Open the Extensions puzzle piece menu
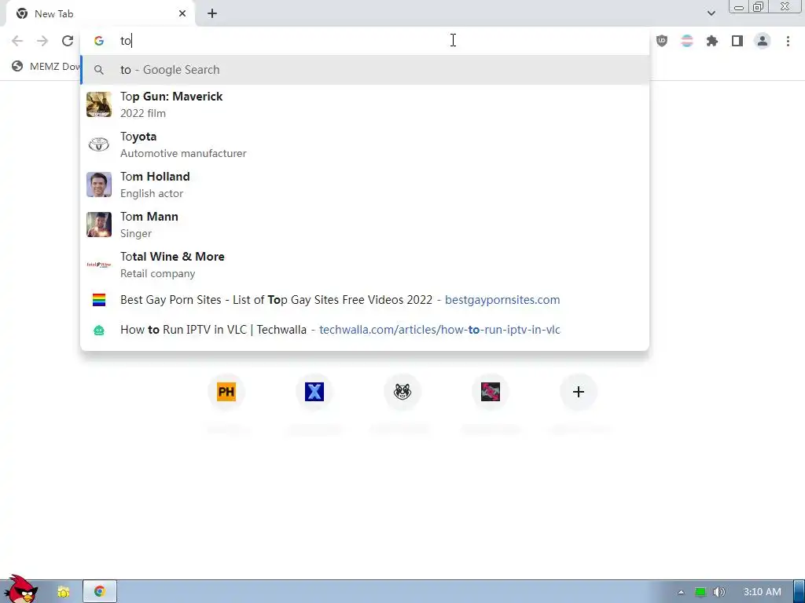Image resolution: width=805 pixels, height=603 pixels. [x=712, y=41]
